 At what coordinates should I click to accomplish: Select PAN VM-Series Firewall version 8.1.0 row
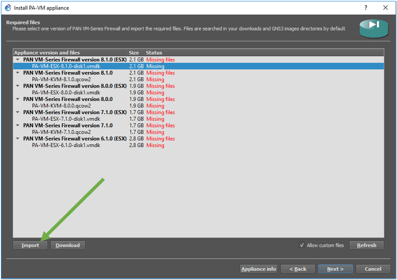coord(199,73)
